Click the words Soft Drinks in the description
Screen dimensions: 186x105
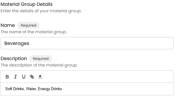click(15, 89)
